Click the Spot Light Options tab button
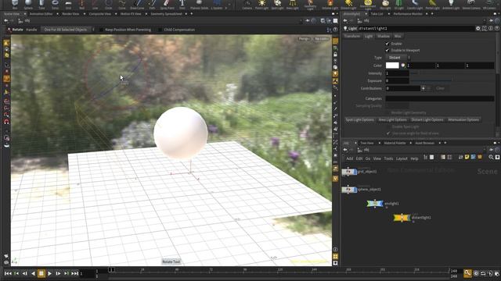 click(x=359, y=119)
